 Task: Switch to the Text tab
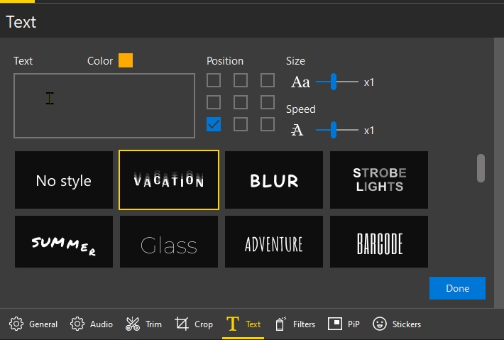point(243,324)
